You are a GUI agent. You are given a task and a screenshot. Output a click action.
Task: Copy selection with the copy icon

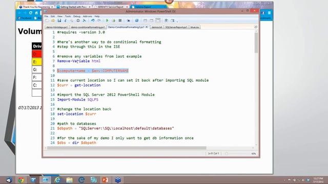coord(72,20)
